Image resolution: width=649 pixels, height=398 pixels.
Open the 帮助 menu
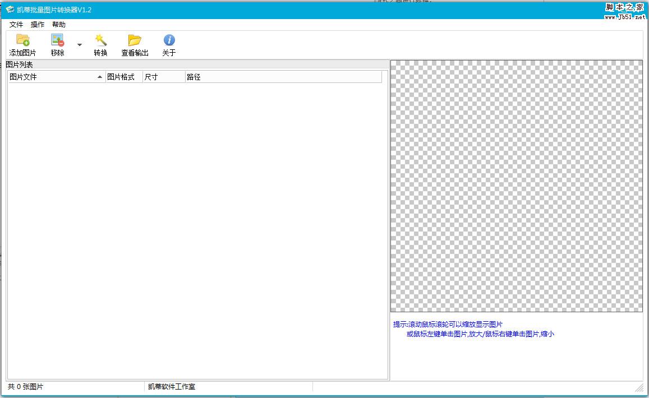59,25
